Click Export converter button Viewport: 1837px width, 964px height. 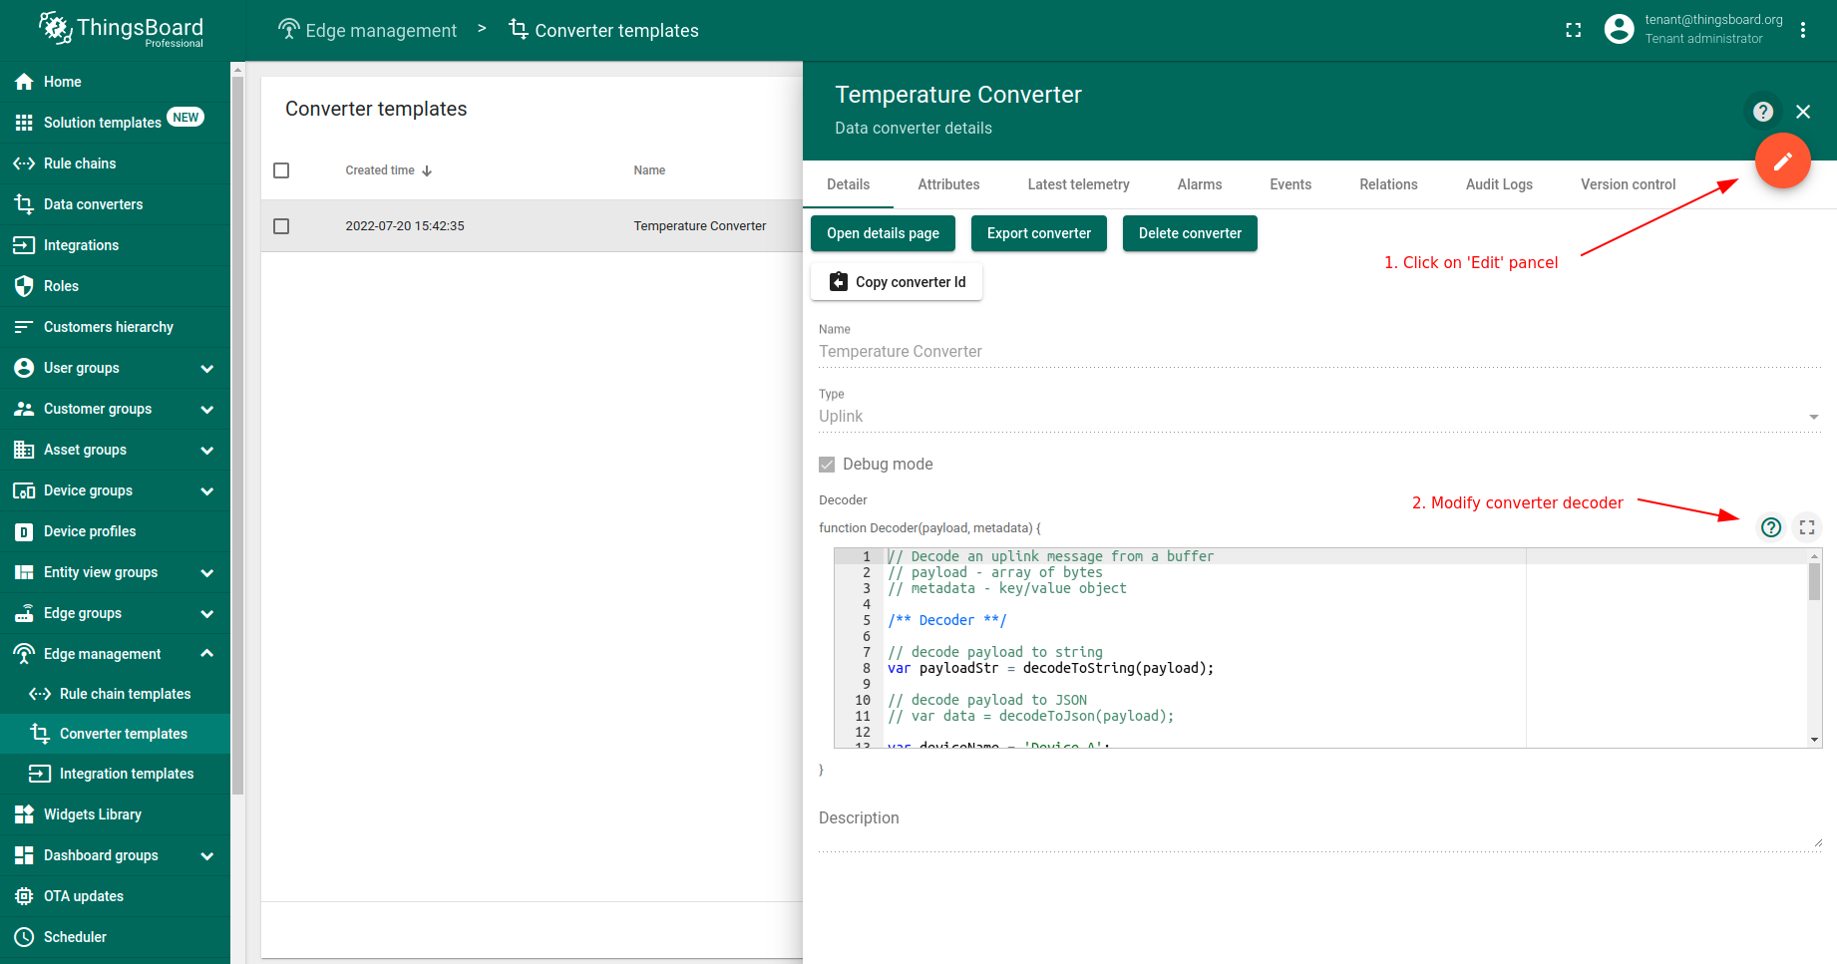pos(1039,233)
